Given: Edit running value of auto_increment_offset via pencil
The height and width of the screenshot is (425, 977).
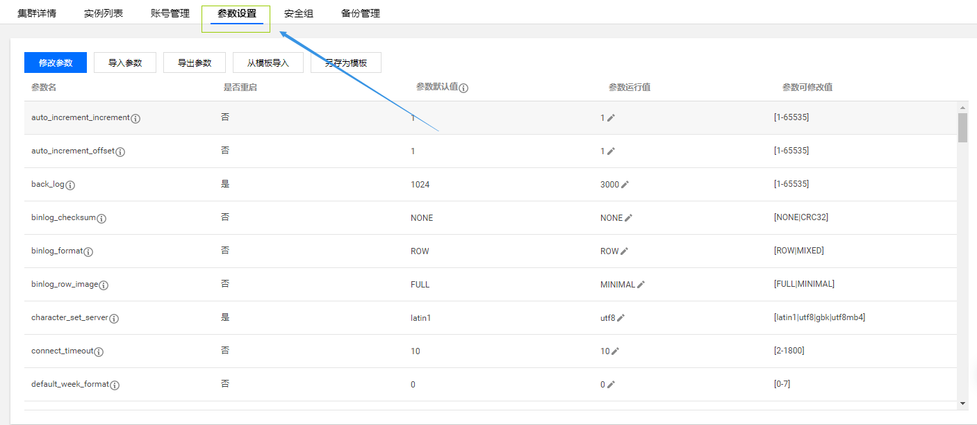Looking at the screenshot, I should 611,151.
